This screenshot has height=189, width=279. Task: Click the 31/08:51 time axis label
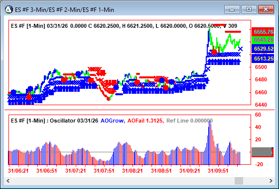[x=161, y=171]
